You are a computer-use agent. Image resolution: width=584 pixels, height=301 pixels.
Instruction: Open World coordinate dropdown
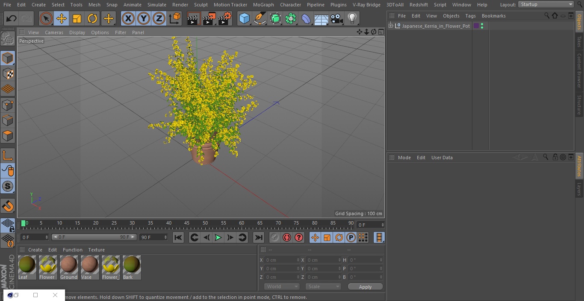282,286
